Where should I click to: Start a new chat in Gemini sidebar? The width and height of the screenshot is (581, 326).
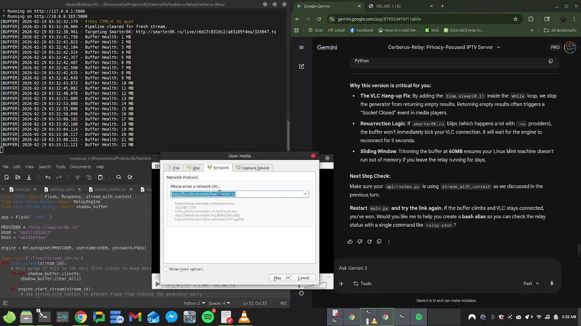coord(301,66)
